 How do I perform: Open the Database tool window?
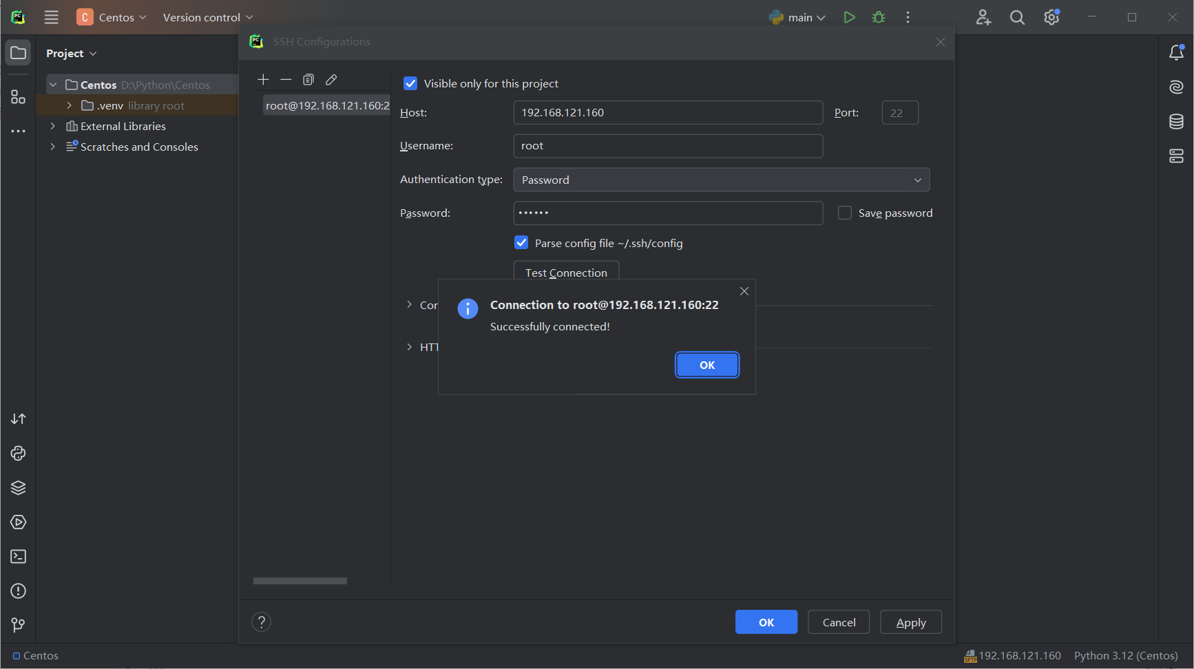(x=1177, y=122)
